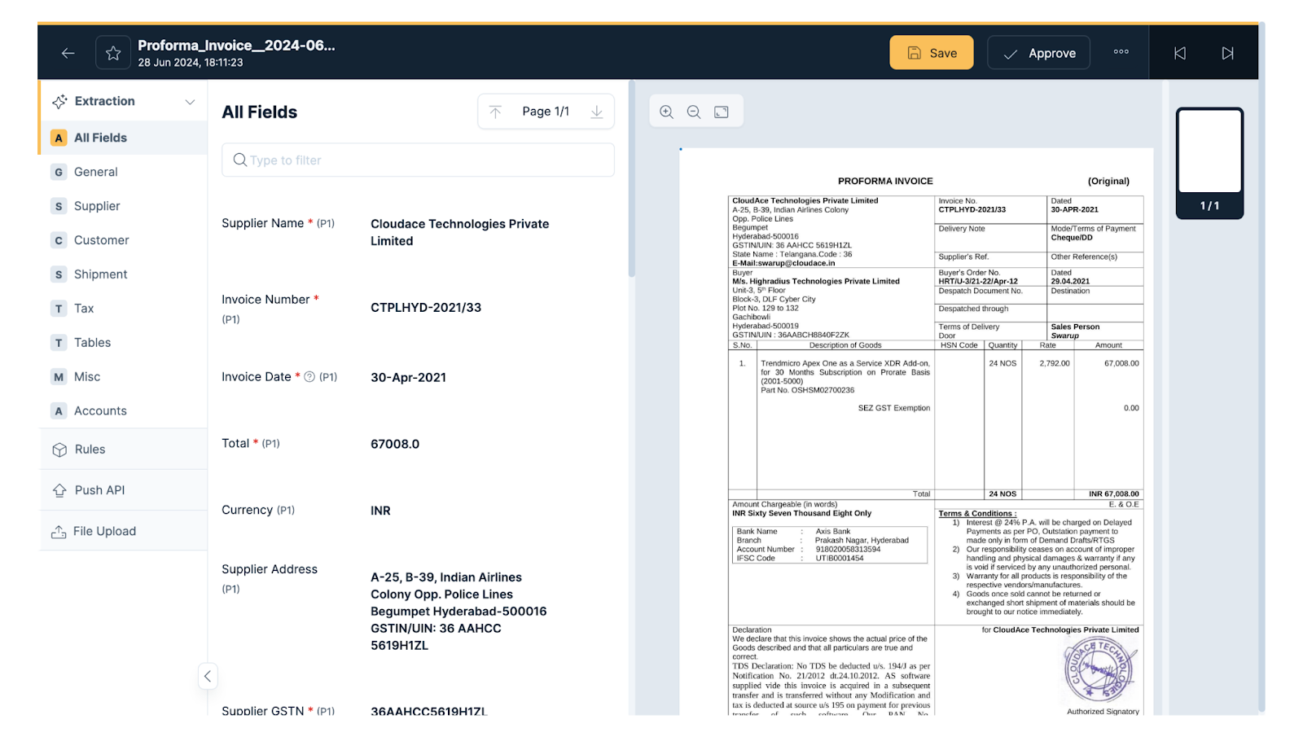Open the Supplier fields section

tap(124, 206)
